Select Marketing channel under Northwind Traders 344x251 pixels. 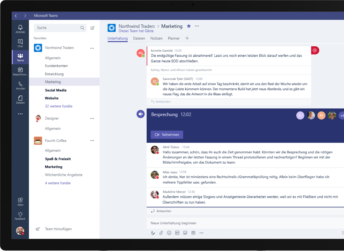tap(64, 82)
